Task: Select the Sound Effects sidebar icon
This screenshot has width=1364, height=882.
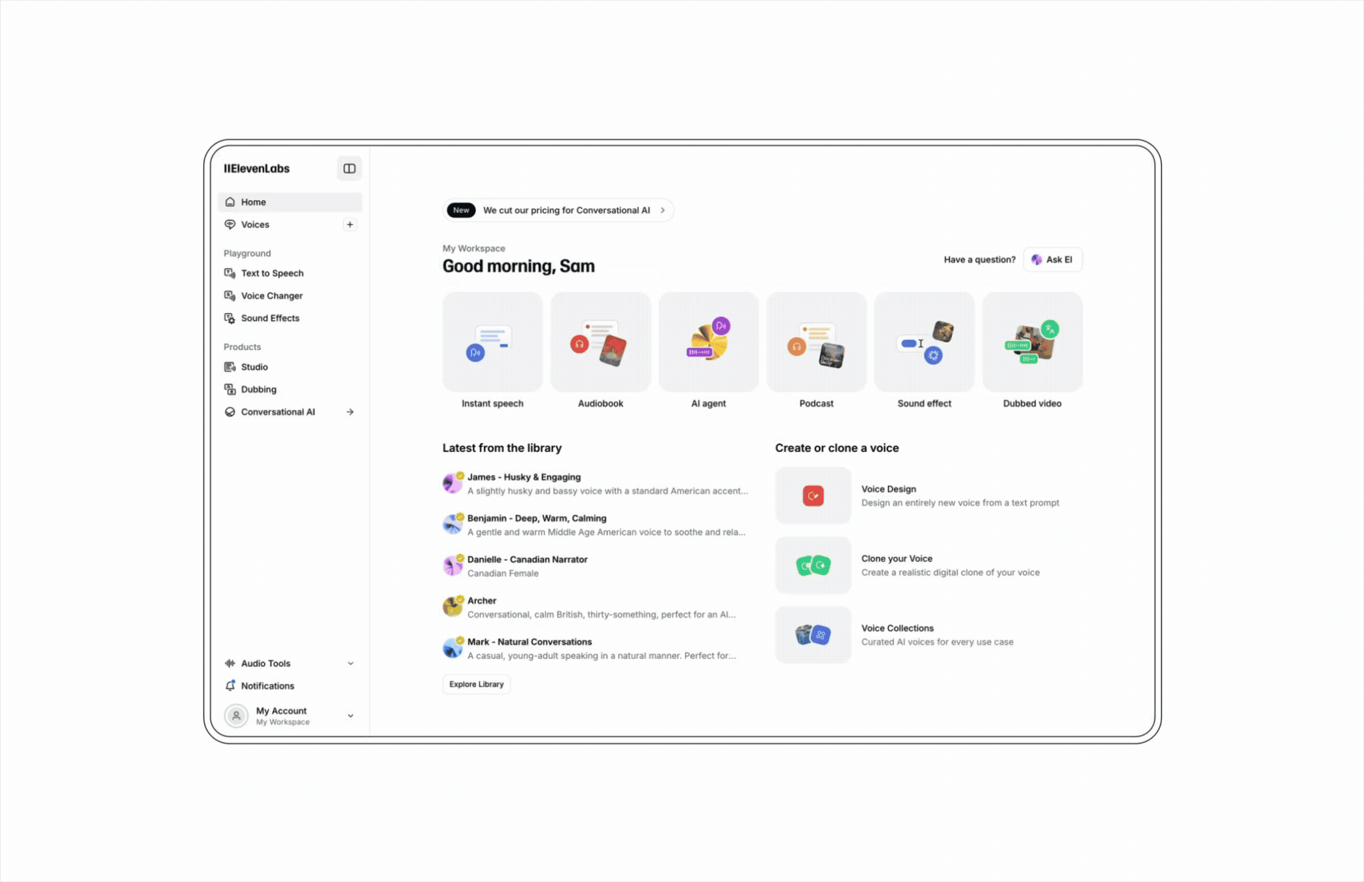Action: click(x=230, y=318)
